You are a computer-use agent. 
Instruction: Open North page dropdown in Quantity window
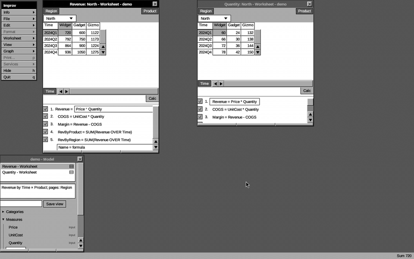tap(214, 19)
